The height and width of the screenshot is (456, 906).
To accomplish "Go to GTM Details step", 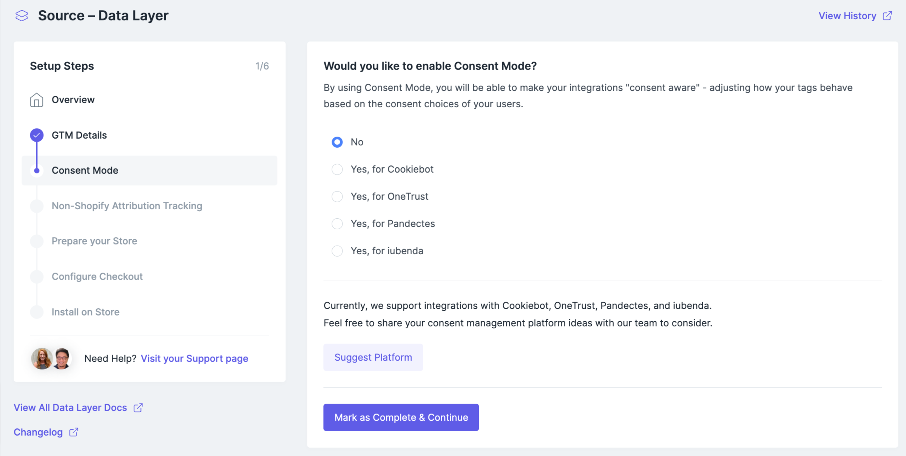I will (79, 135).
